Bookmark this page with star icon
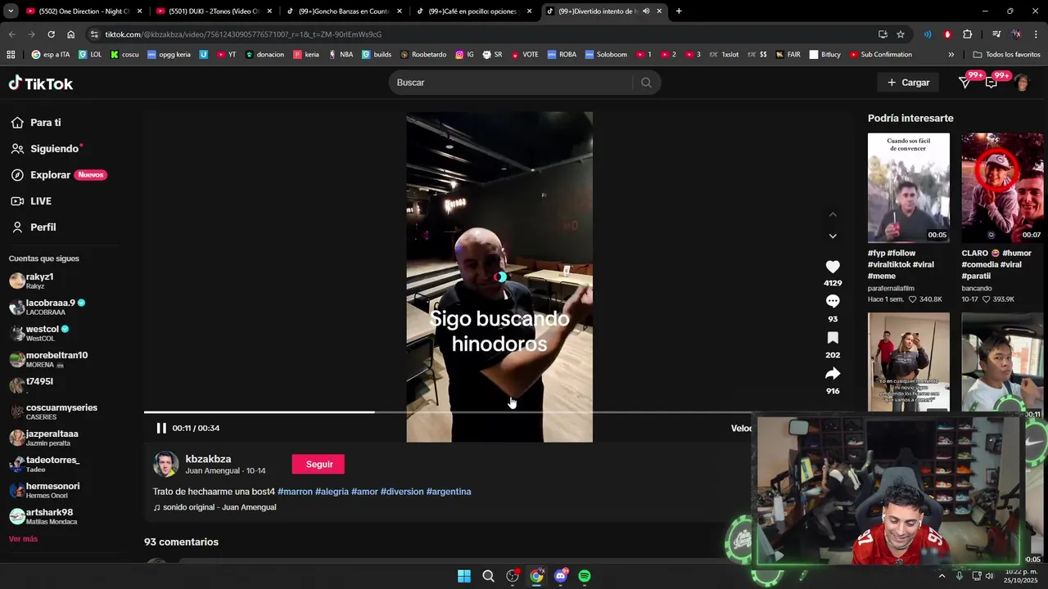The width and height of the screenshot is (1048, 589). 901,34
